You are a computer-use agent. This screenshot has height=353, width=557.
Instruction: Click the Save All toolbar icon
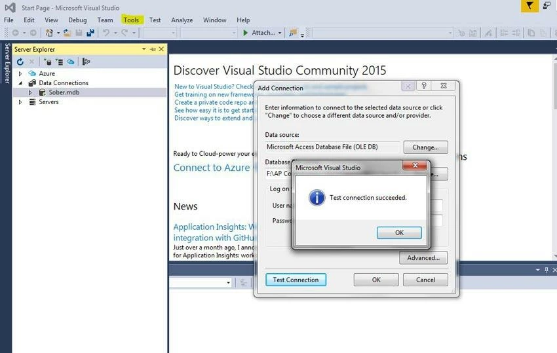pyautogui.click(x=90, y=33)
